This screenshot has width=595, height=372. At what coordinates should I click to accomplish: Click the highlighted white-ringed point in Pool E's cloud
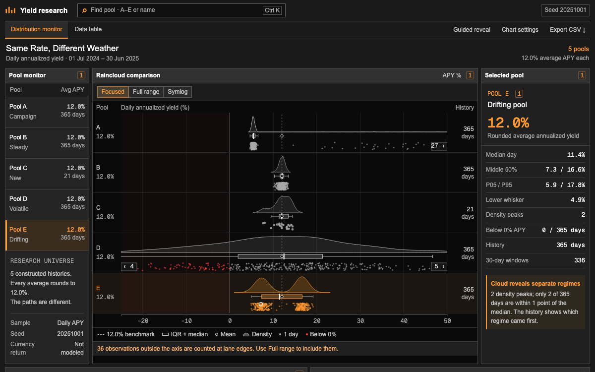[x=261, y=304]
